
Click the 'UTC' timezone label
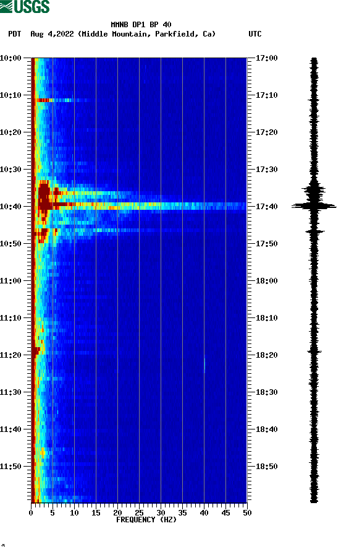pos(255,34)
